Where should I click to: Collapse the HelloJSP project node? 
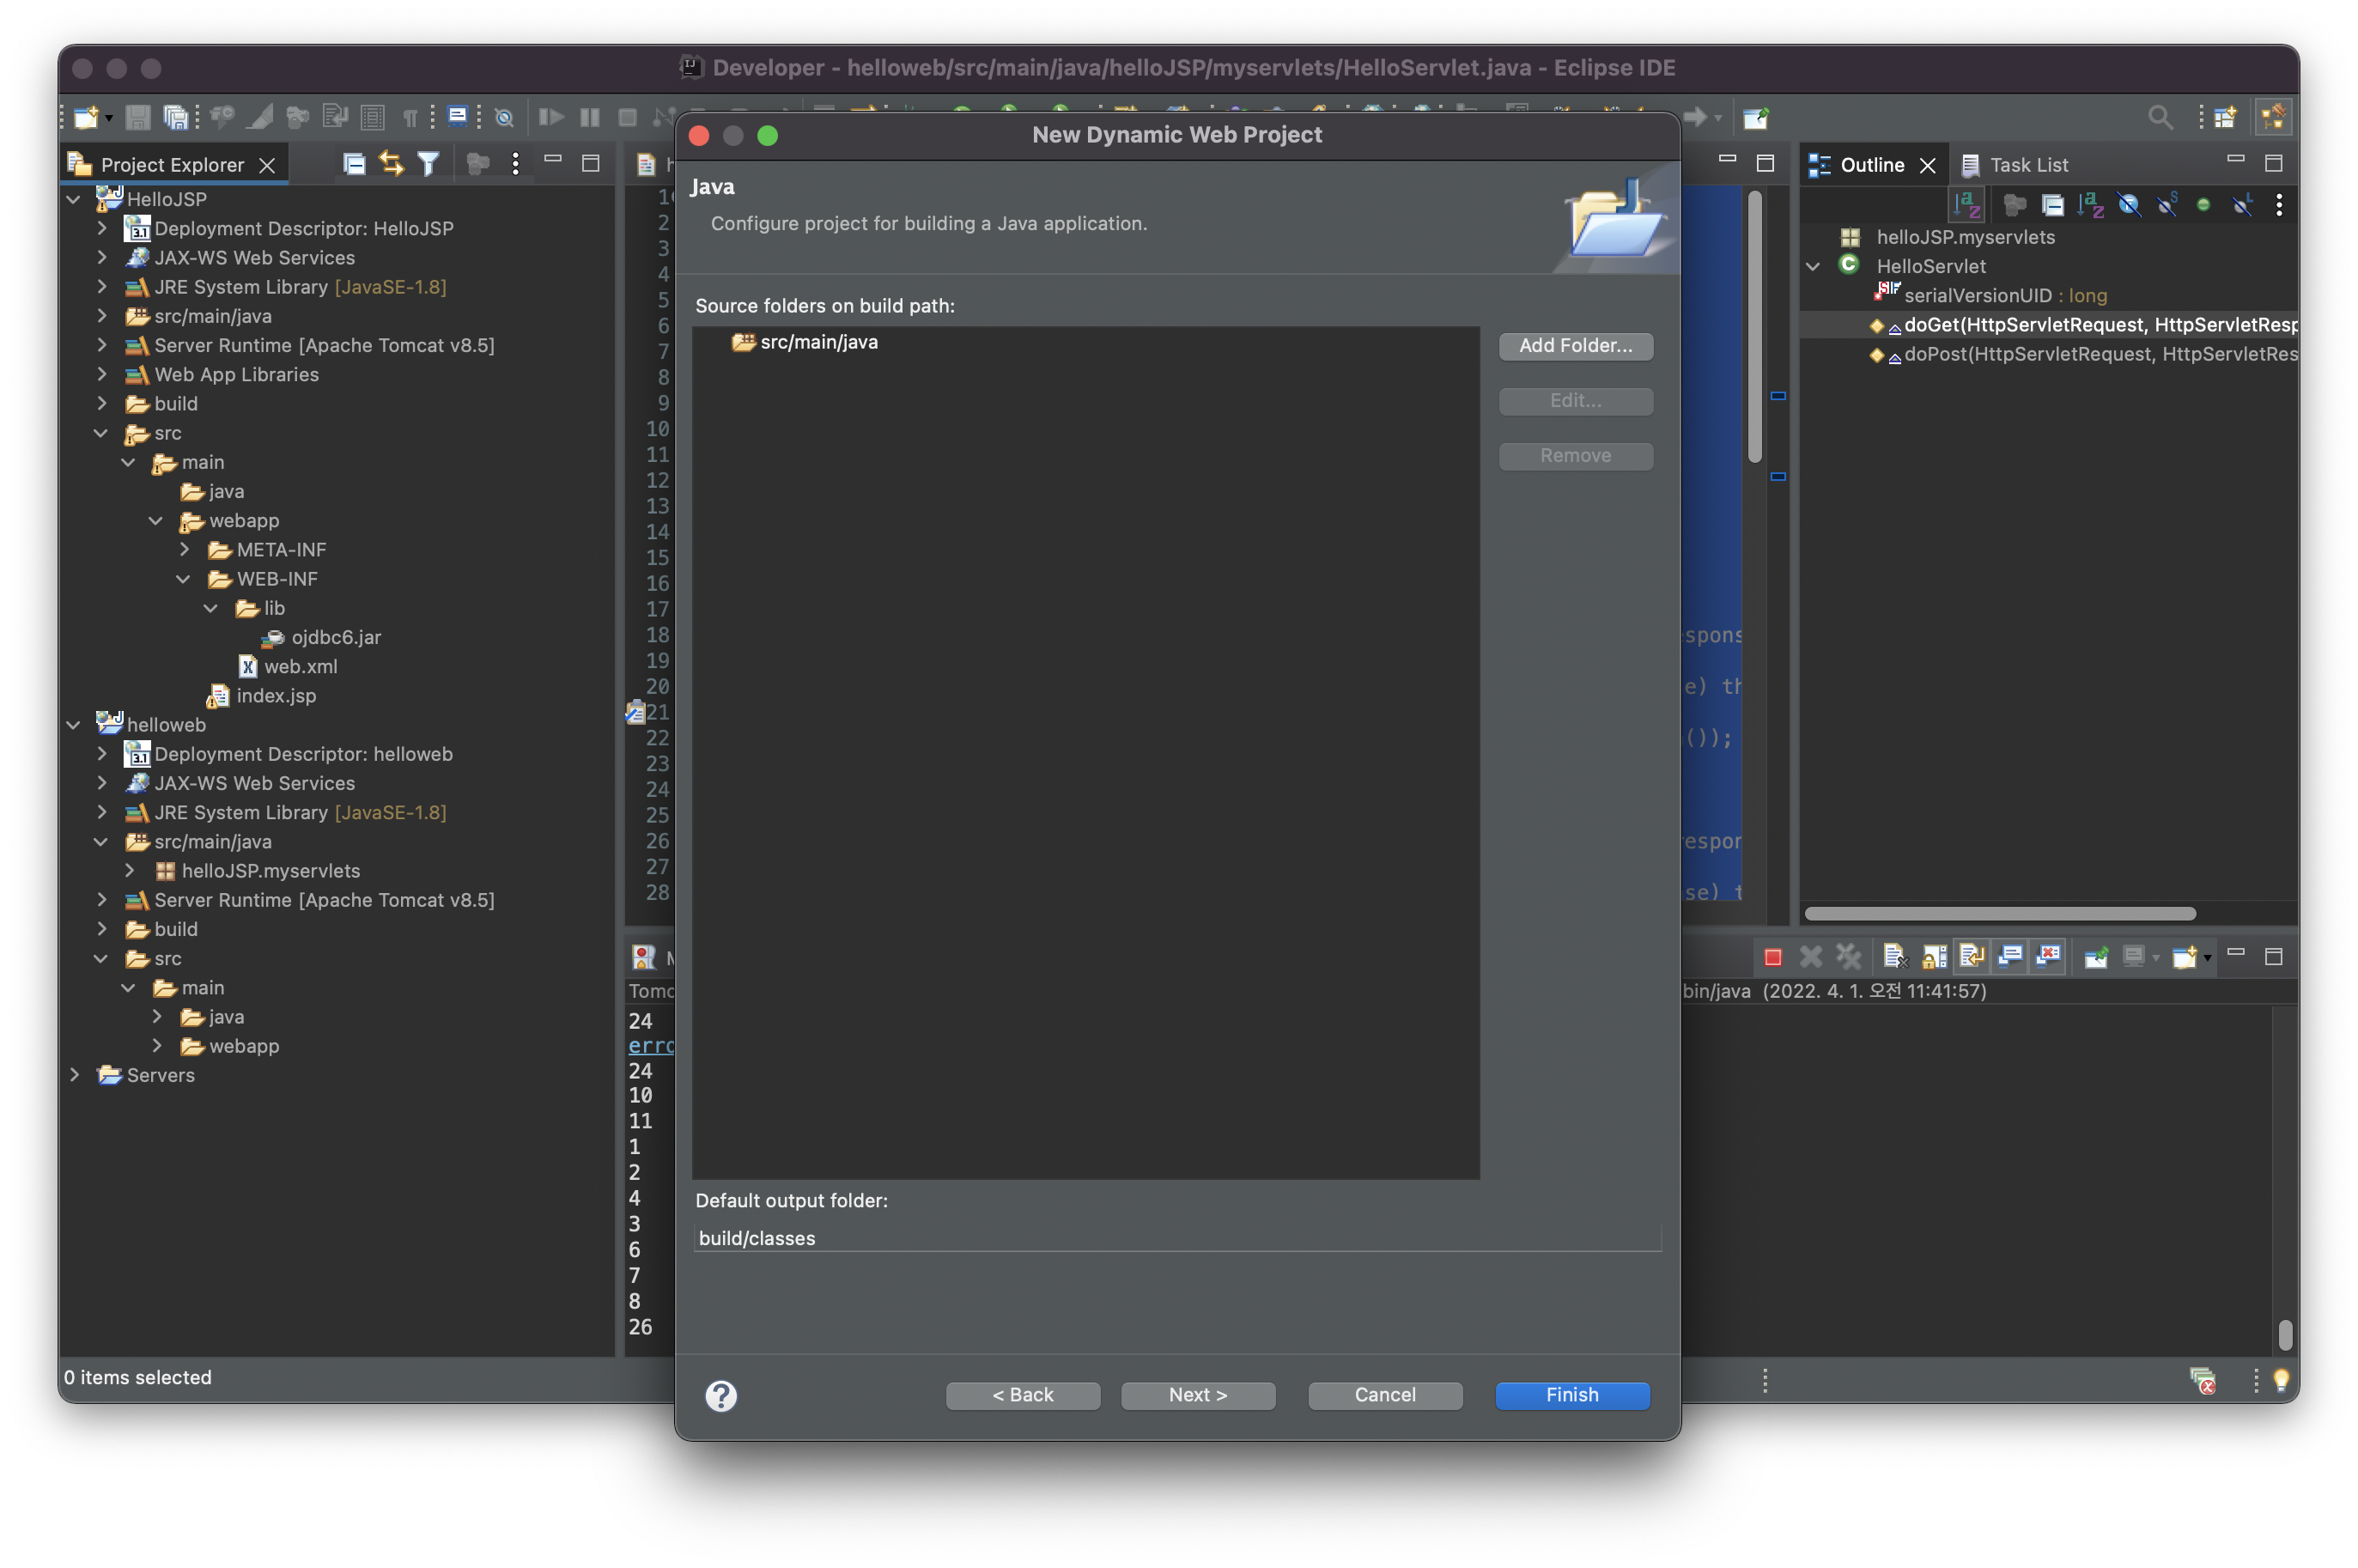(74, 199)
